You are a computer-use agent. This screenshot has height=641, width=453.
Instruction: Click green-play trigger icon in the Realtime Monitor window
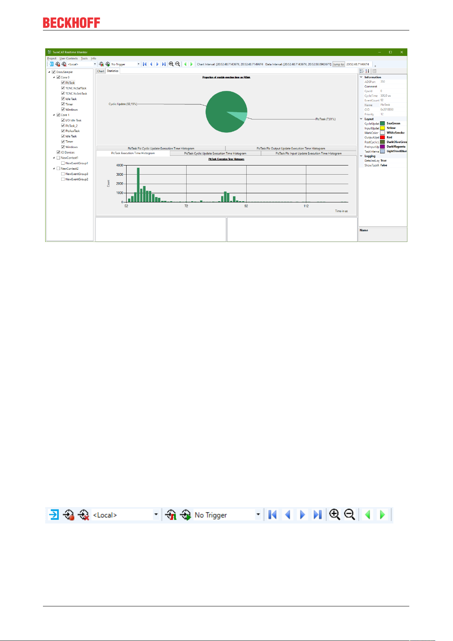click(x=108, y=64)
